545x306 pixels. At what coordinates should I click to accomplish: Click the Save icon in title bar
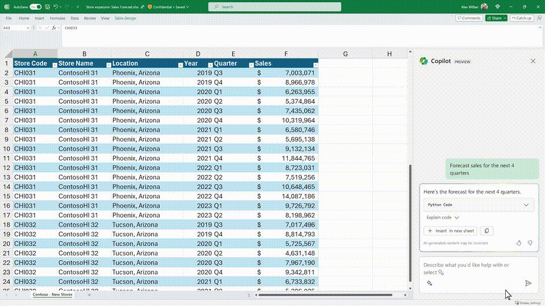(47, 7)
